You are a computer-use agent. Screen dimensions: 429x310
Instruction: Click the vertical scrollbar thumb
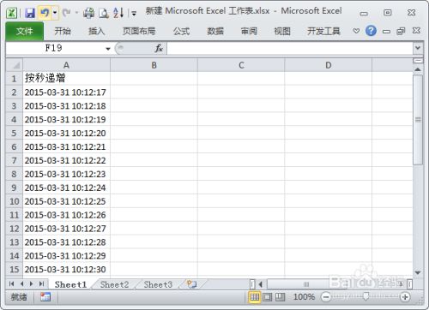[418, 120]
